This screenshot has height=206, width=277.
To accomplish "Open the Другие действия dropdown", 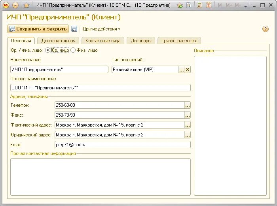I will click(x=101, y=29).
